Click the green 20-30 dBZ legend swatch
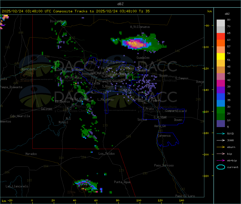Screen dimensions: 241x204 (221, 110)
